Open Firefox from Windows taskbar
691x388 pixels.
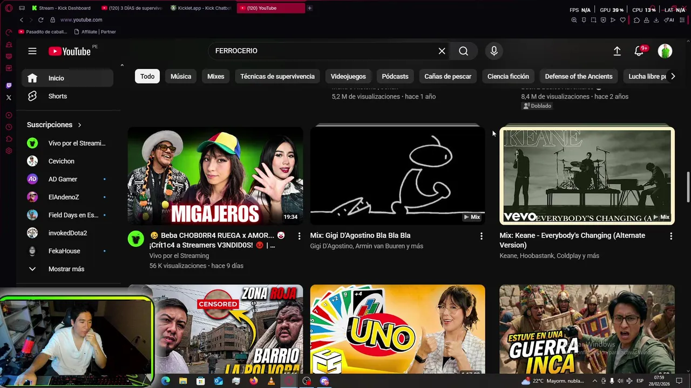tap(253, 381)
